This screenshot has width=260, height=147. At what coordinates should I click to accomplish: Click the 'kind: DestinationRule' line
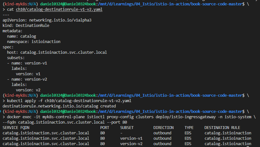(x=26, y=26)
